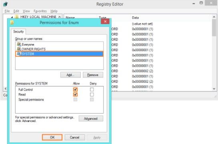Click the Everyone group icon
Image resolution: width=218 pixels, height=144 pixels.
click(x=19, y=44)
